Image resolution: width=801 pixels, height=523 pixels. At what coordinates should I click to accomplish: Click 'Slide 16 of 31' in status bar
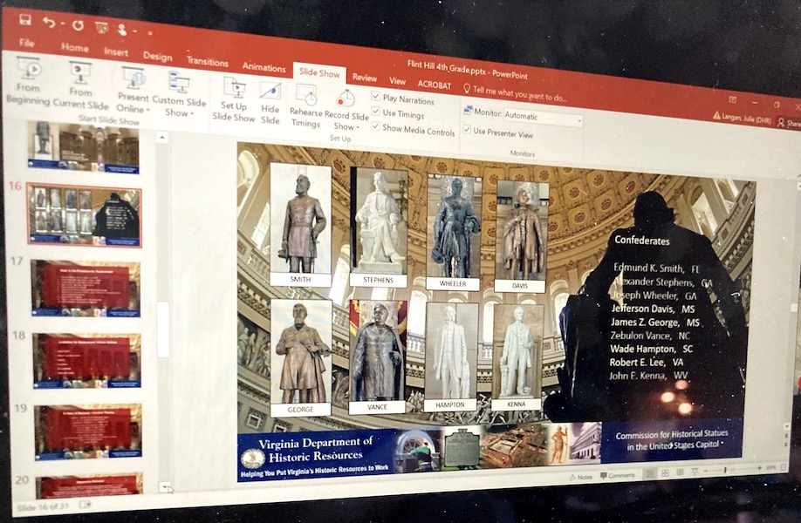(x=43, y=507)
